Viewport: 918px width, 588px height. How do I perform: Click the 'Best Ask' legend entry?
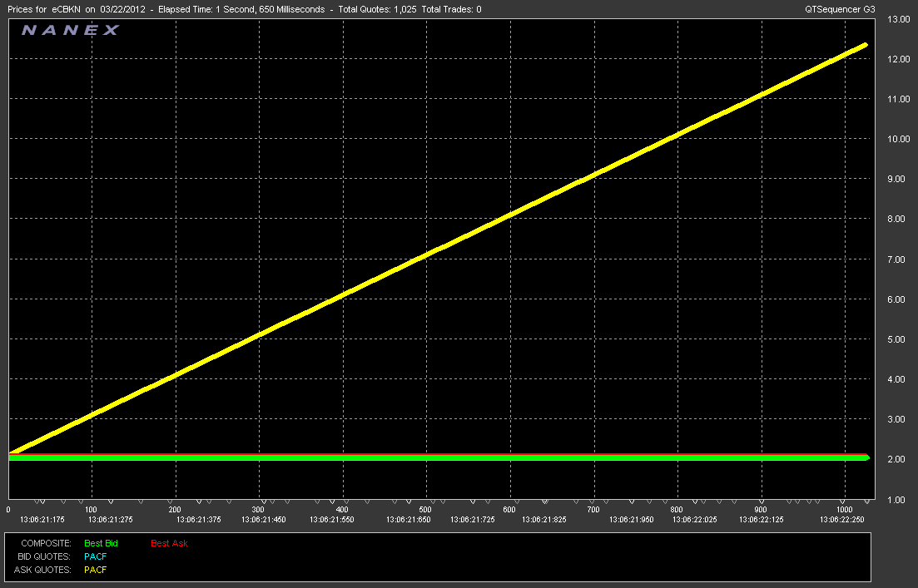click(169, 543)
